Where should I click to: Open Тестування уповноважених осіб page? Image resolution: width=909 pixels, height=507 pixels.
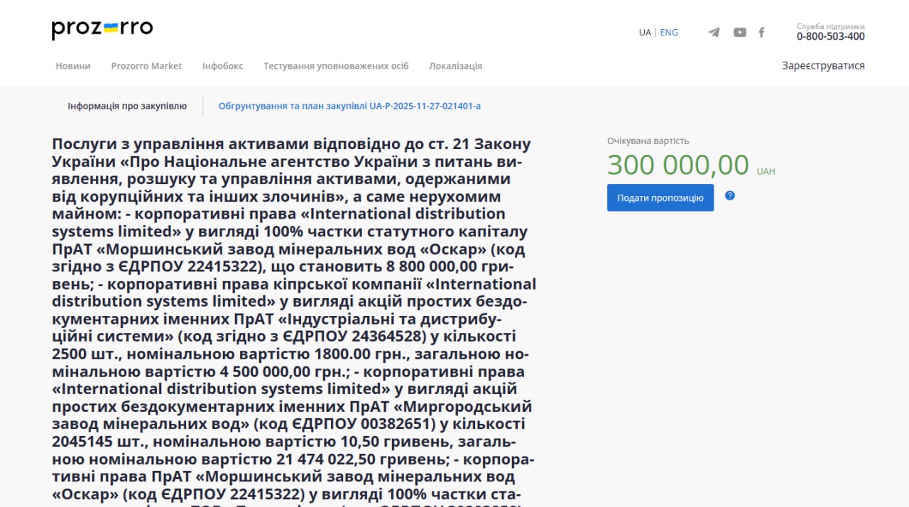336,66
